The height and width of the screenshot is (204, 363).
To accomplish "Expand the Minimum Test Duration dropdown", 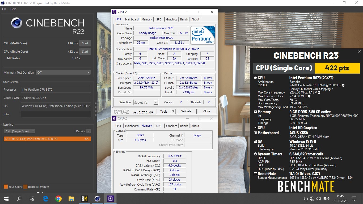I will 63,73.
